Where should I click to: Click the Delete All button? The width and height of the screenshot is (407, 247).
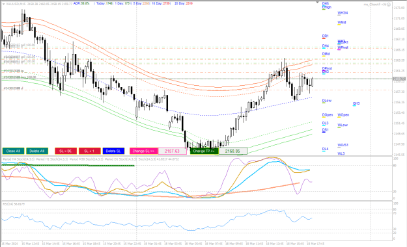tap(37, 151)
